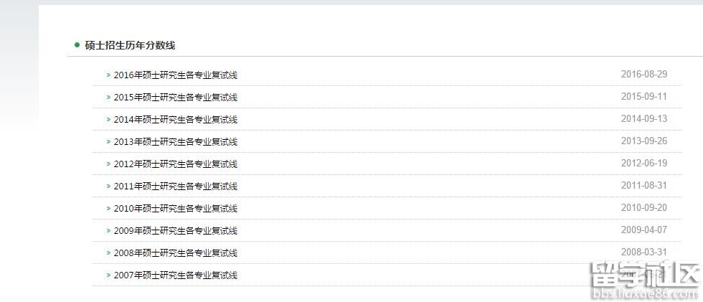Viewport: 703px width, 302px height.
Task: Open the 2016年硕士研究生各专业复试线 link
Action: coord(175,75)
